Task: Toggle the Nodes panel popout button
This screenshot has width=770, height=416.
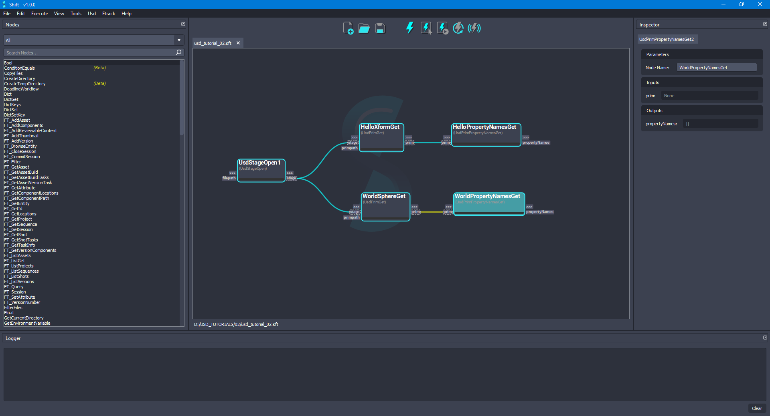Action: coord(183,24)
